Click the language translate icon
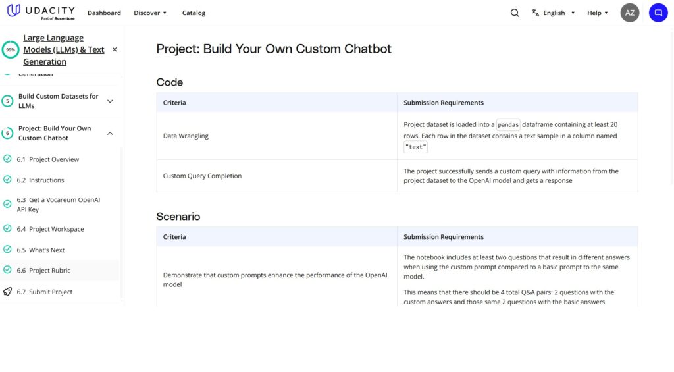Screen dimensions: 674x372 (535, 13)
